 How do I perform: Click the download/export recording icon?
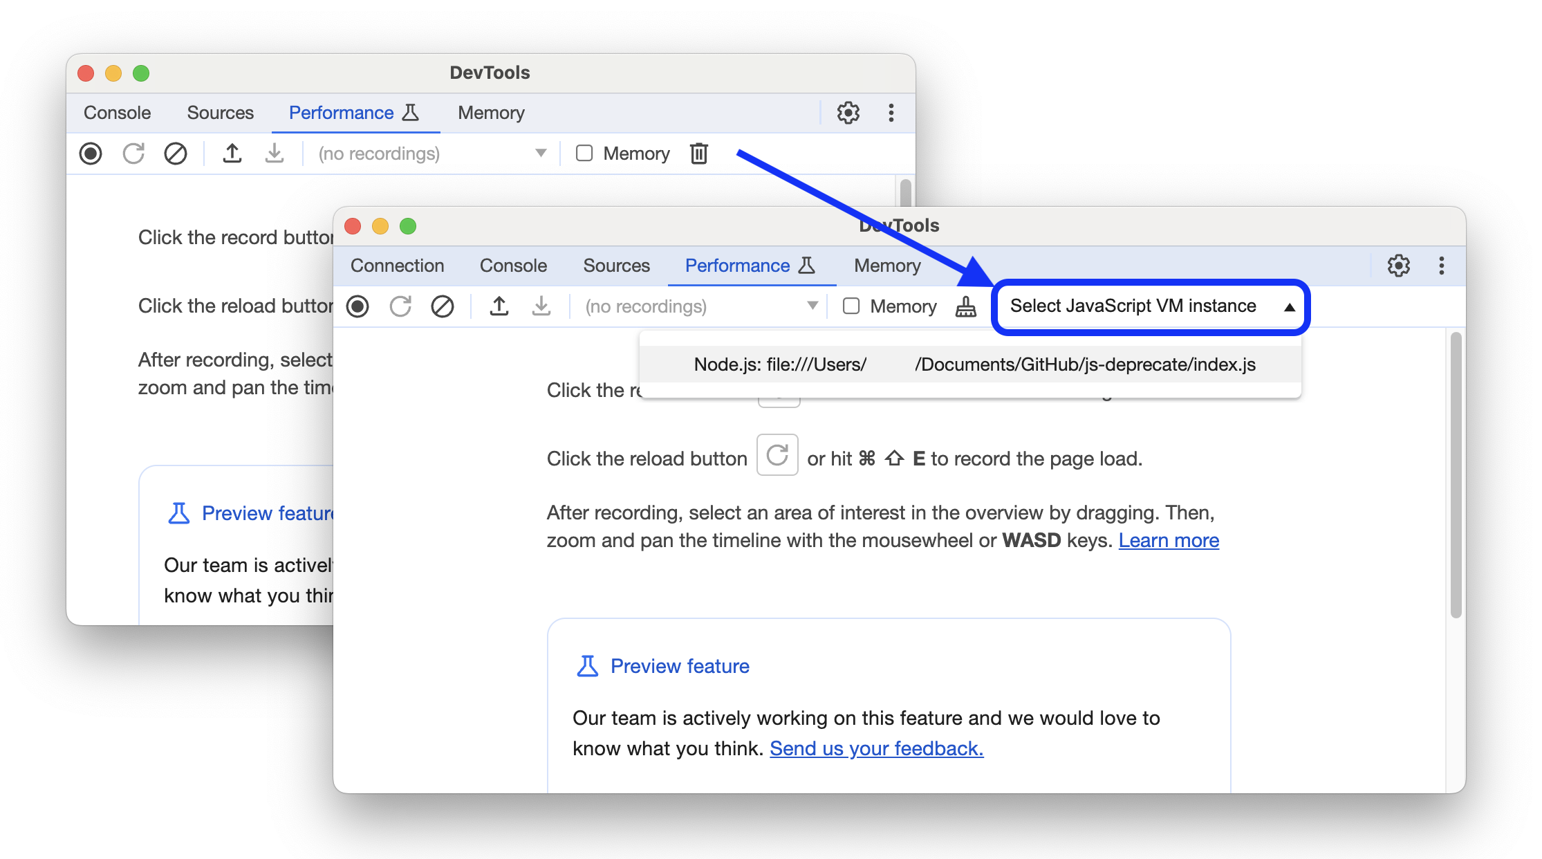(x=541, y=307)
